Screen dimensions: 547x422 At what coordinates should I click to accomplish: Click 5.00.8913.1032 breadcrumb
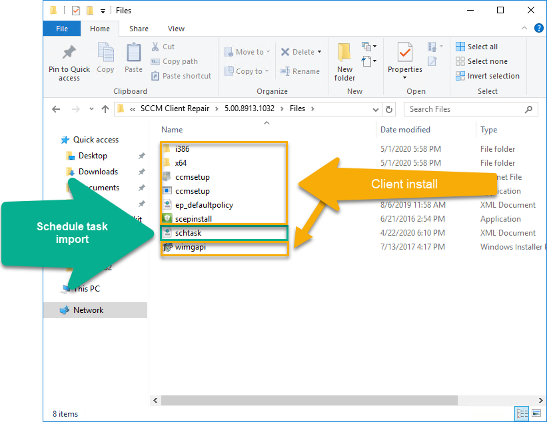point(249,108)
